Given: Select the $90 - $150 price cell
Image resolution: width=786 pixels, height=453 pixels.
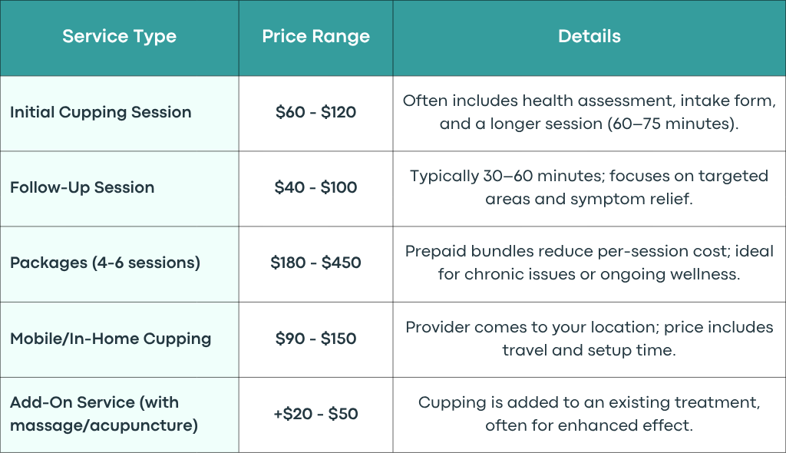Looking at the screenshot, I should (x=315, y=339).
